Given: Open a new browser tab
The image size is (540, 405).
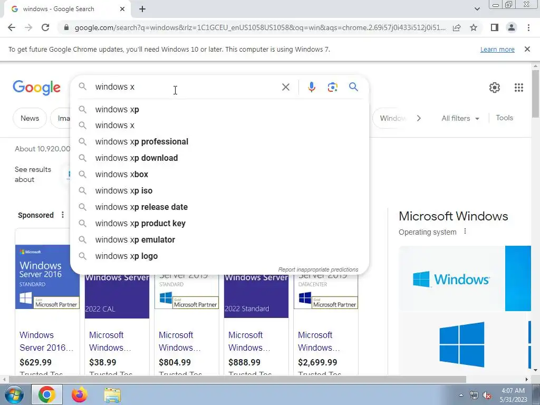Looking at the screenshot, I should (x=142, y=9).
